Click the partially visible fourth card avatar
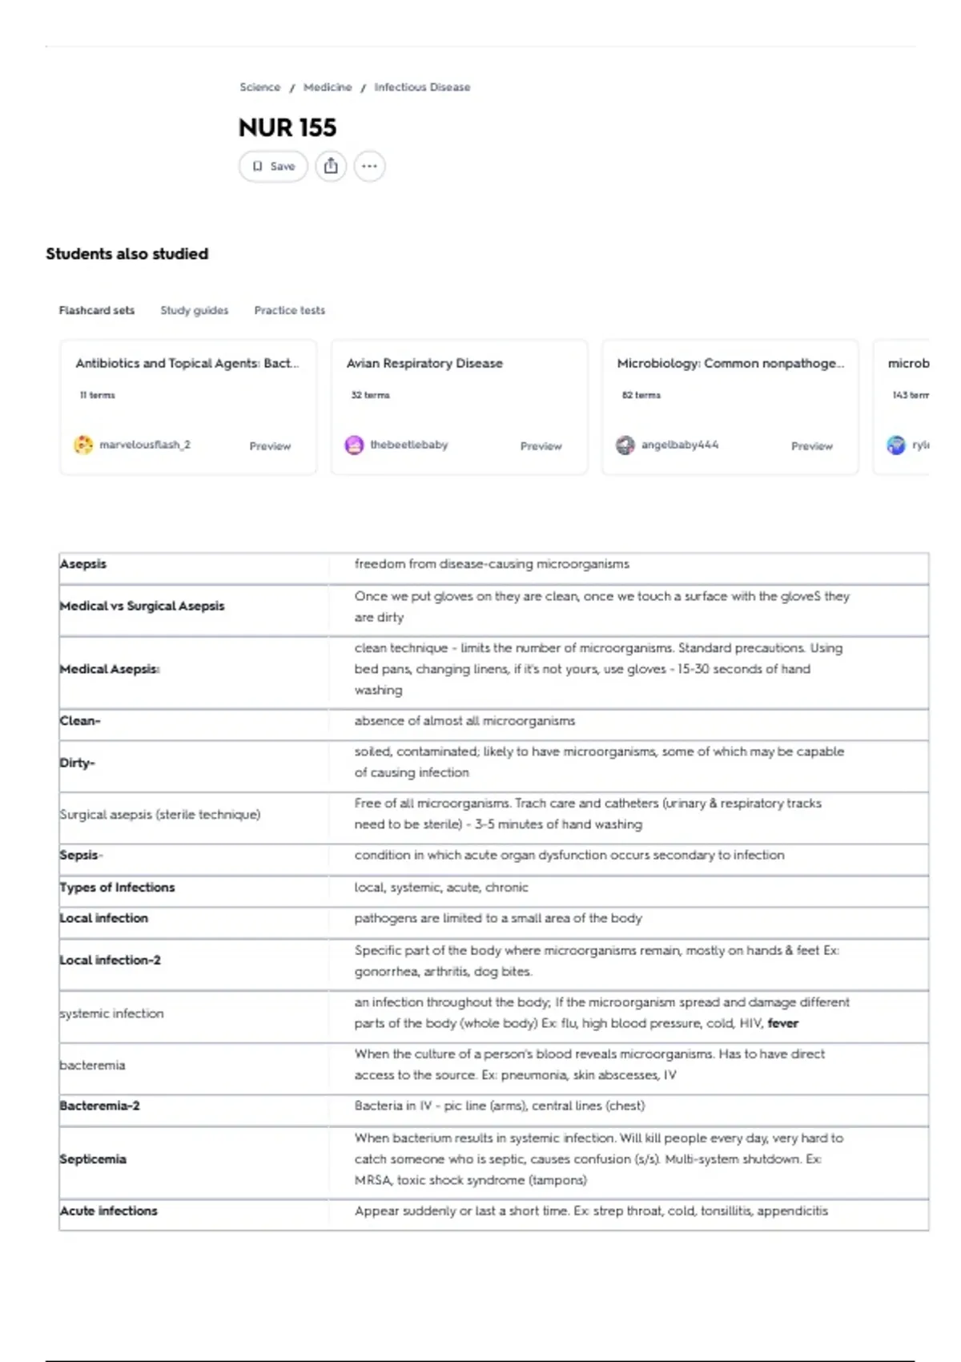The width and height of the screenshot is (961, 1362). (896, 445)
